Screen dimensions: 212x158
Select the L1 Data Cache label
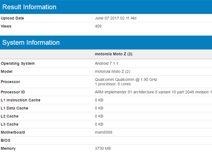[14, 108]
